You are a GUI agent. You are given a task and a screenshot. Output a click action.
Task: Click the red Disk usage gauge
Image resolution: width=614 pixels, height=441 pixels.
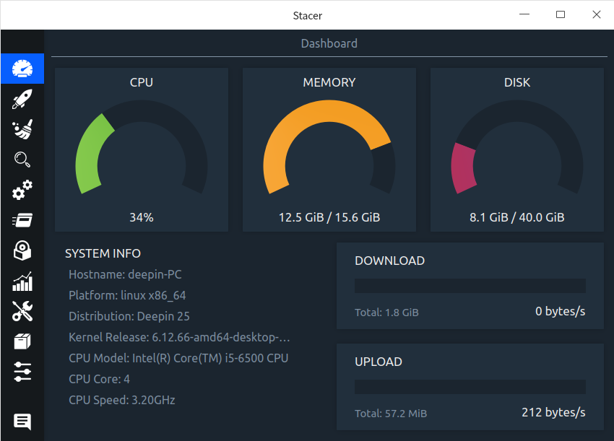[463, 167]
